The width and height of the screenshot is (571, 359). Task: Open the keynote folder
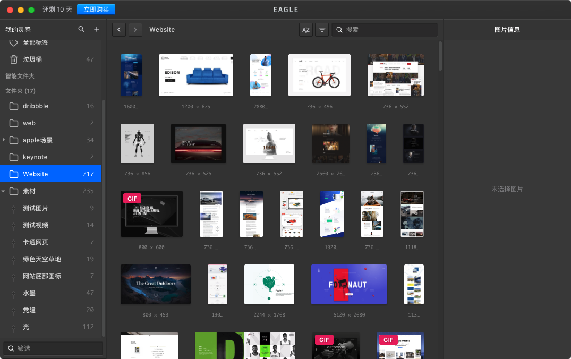35,157
